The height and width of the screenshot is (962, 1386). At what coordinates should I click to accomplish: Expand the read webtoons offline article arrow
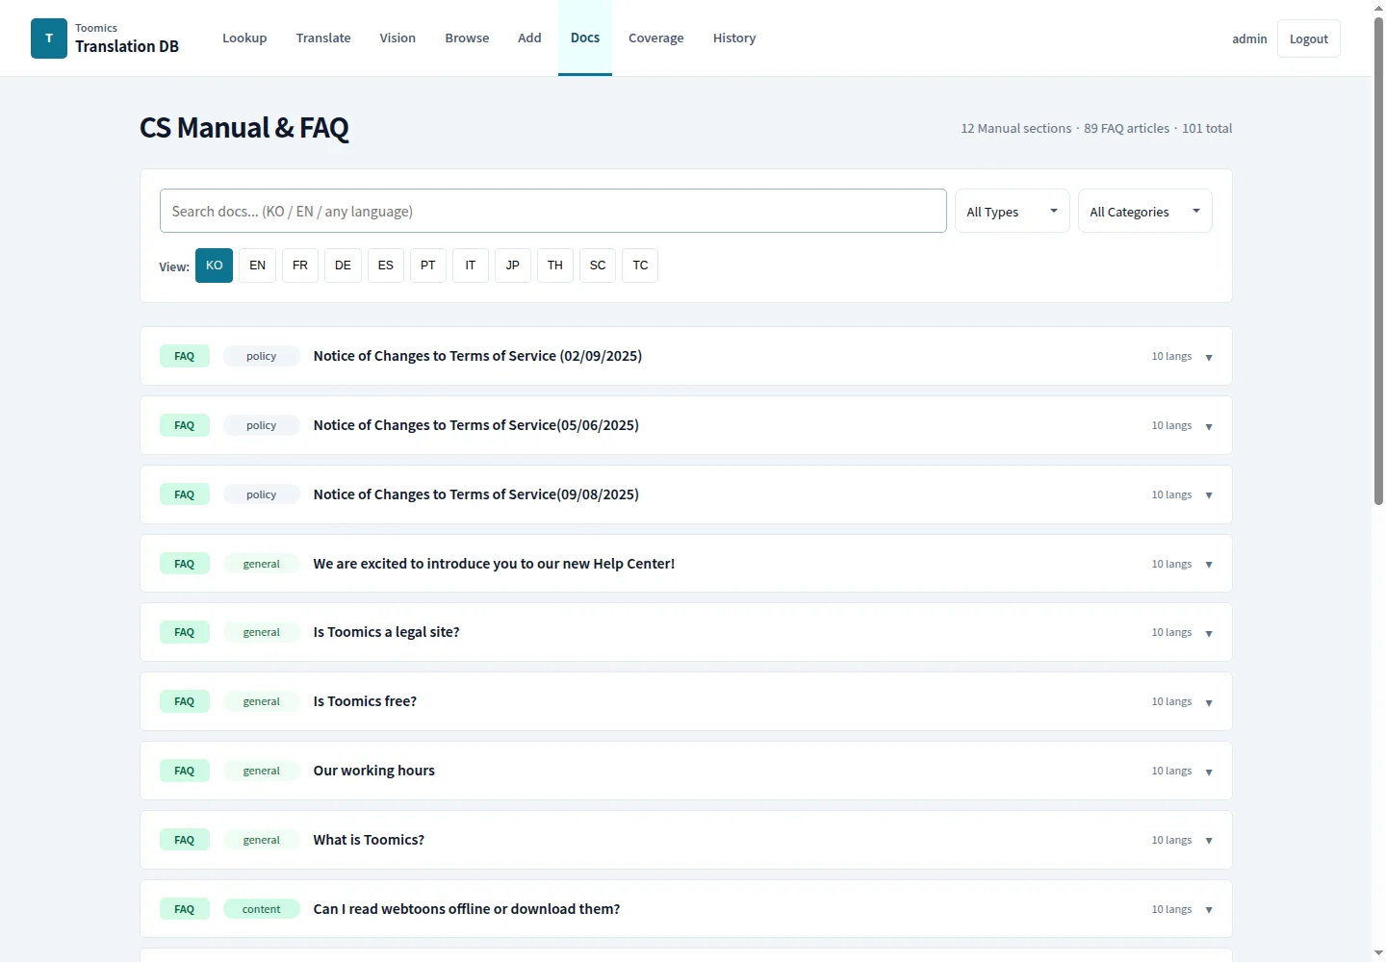pos(1209,910)
